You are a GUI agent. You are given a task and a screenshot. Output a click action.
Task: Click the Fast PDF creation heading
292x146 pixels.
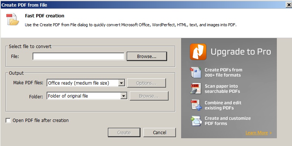click(x=45, y=16)
